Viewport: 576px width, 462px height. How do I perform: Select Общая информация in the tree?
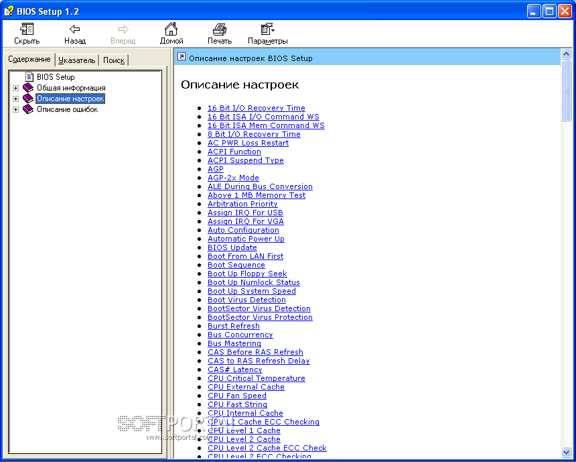71,88
